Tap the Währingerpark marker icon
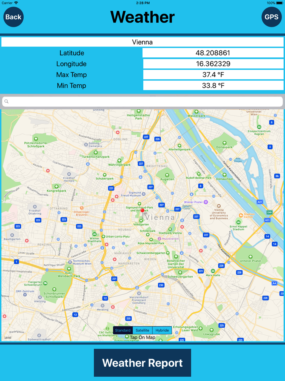 pyautogui.click(x=119, y=161)
